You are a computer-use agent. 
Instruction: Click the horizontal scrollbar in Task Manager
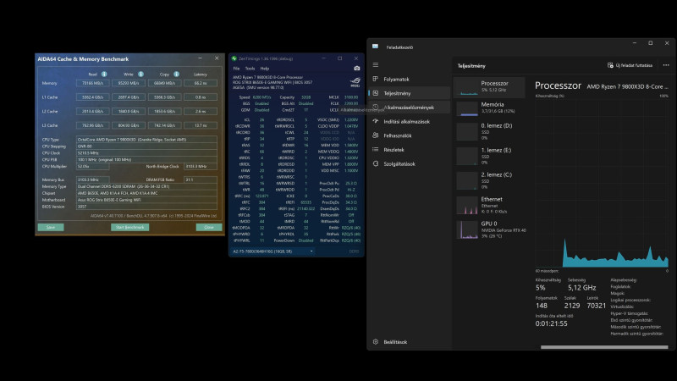click(x=604, y=347)
